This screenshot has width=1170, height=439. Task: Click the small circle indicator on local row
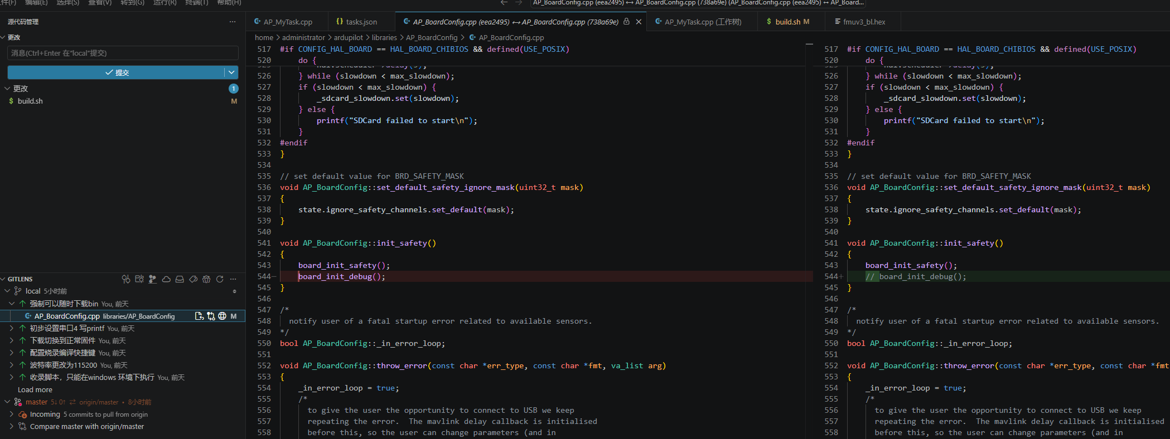click(x=234, y=291)
